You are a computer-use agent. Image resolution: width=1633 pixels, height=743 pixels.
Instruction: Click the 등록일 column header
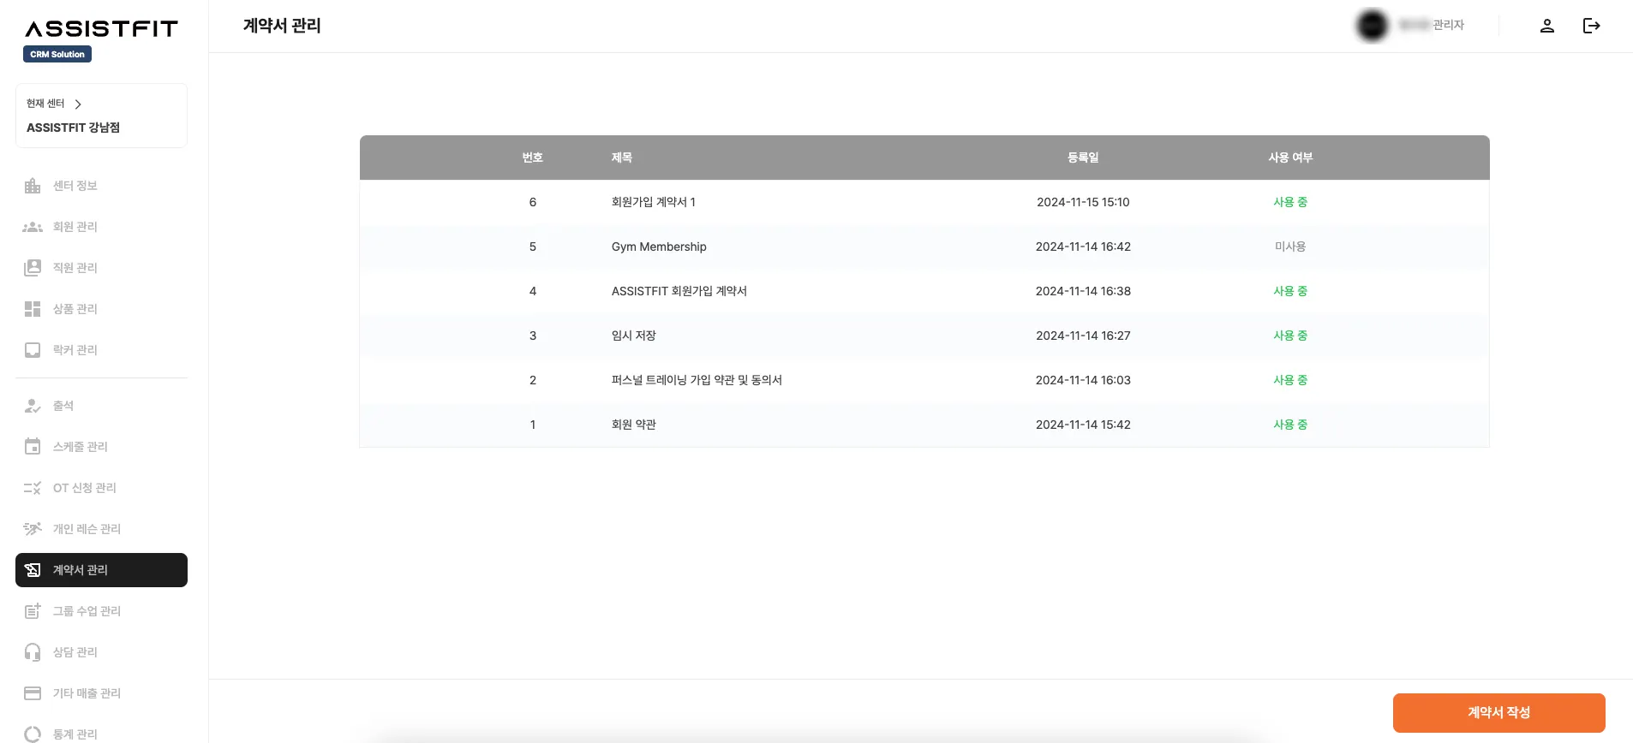[x=1083, y=158]
